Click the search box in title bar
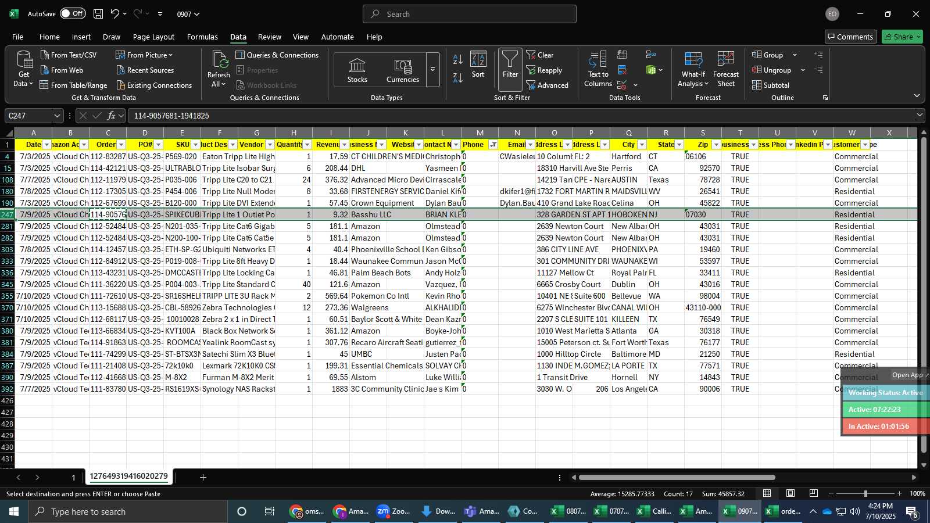Image resolution: width=930 pixels, height=523 pixels. click(x=470, y=14)
